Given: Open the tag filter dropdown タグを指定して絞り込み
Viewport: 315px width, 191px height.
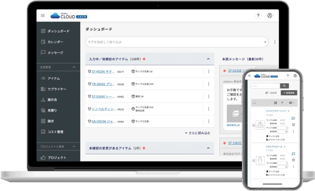Looking at the screenshot, I should (x=177, y=42).
